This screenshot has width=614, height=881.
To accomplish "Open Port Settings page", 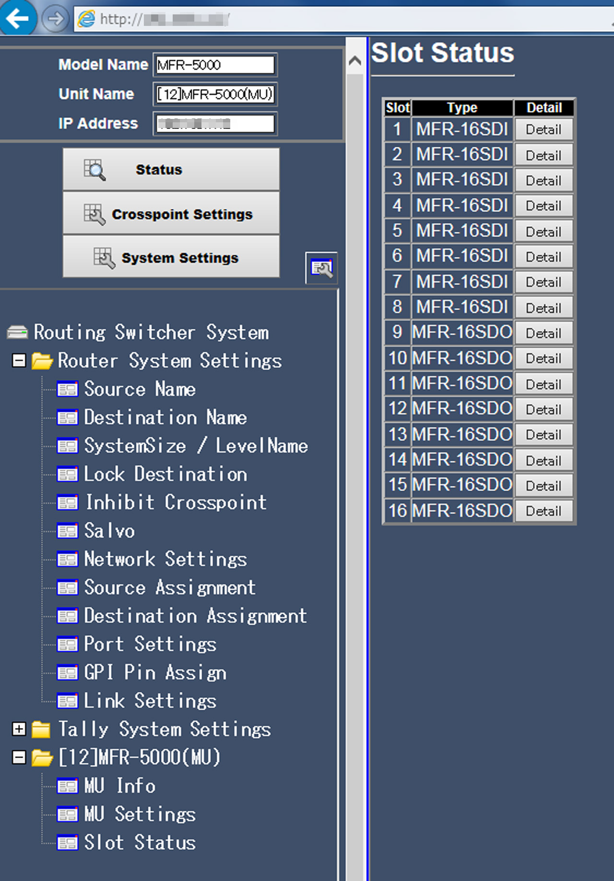I will tap(150, 644).
